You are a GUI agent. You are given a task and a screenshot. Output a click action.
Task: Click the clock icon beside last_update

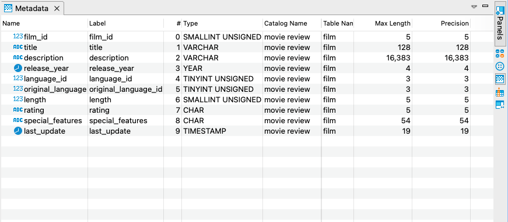pyautogui.click(x=18, y=131)
